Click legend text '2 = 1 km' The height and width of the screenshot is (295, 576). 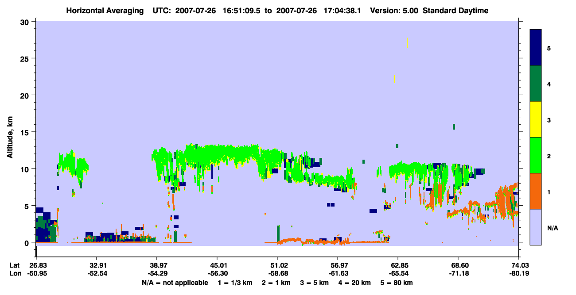[x=276, y=283]
